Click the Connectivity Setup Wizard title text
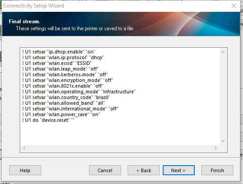Image resolution: width=243 pixels, height=184 pixels. click(33, 6)
